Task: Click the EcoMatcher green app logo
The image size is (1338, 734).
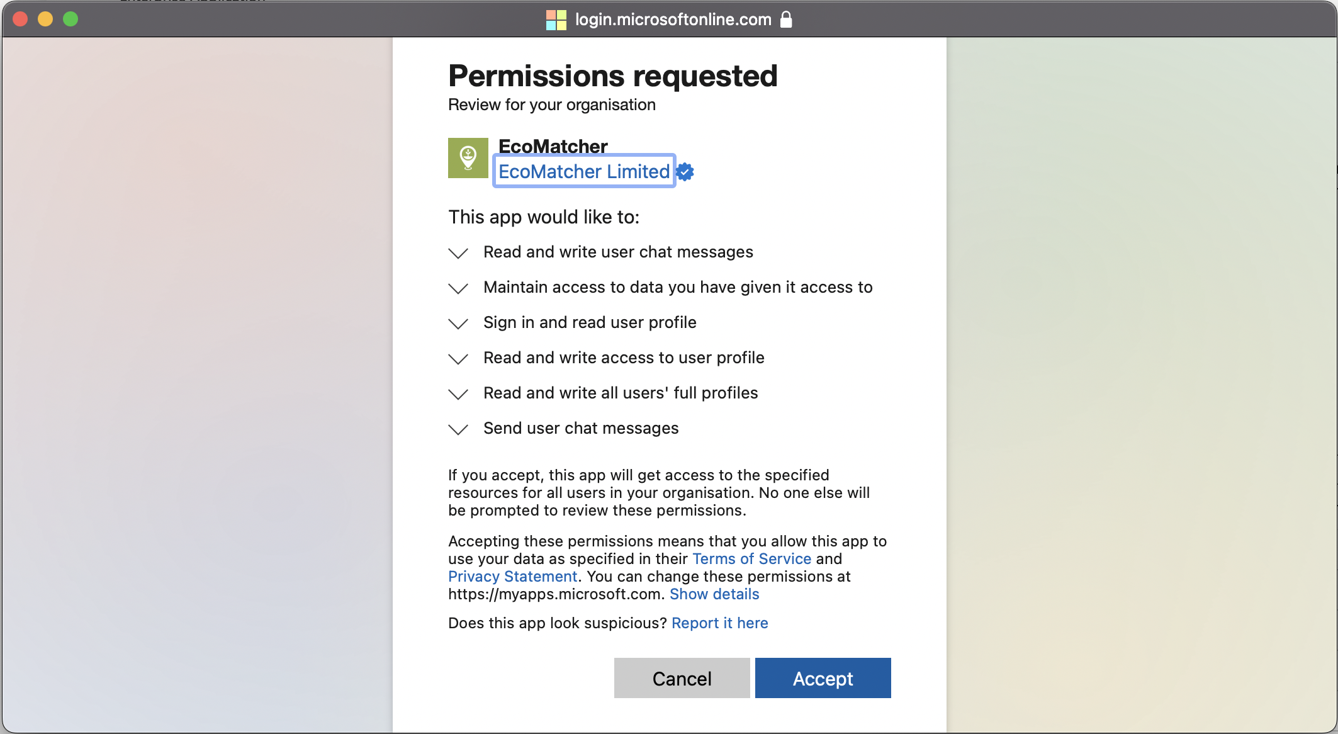Action: click(468, 158)
